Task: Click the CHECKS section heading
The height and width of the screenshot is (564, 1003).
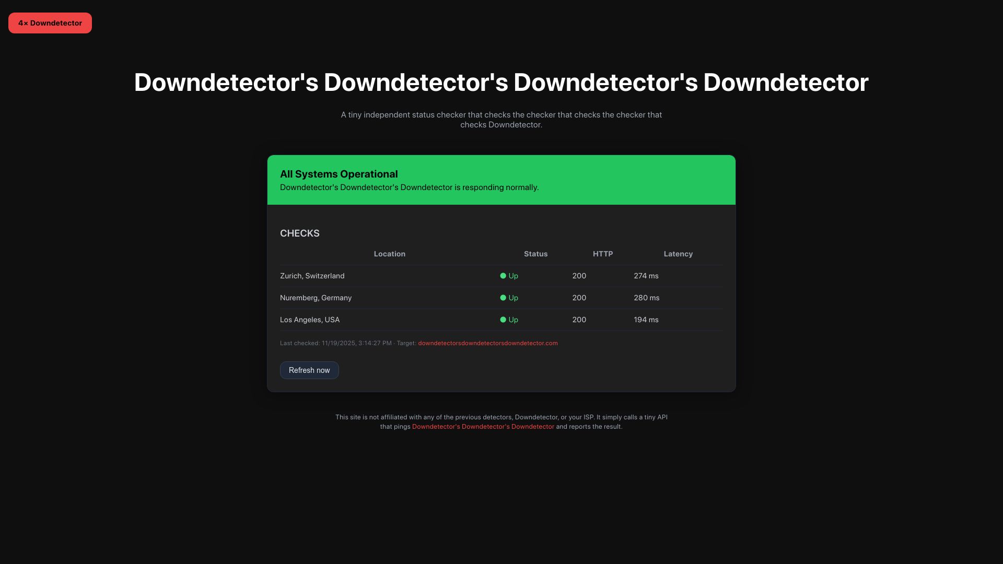Action: click(x=300, y=233)
